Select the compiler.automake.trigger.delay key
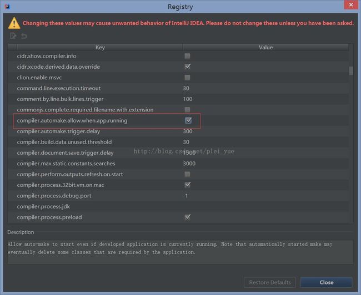 tap(58, 131)
